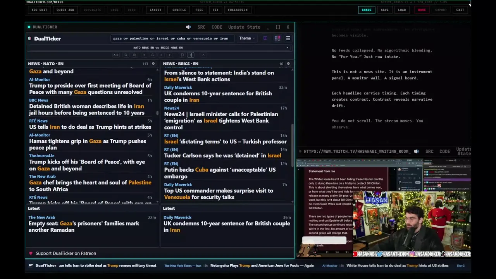Click the right arrow navigation icon
The width and height of the screenshot is (496, 279).
(x=169, y=55)
